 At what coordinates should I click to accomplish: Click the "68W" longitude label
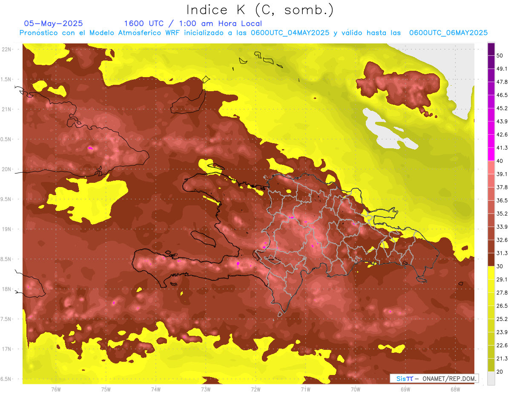(x=455, y=389)
